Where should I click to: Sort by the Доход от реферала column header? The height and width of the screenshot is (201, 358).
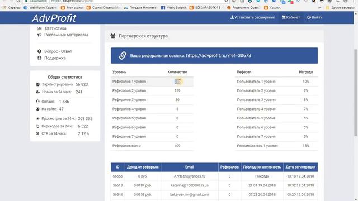click(143, 167)
